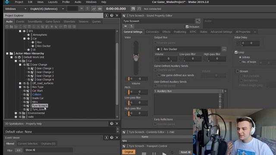Switch to the SoundBanks tab
Viewport: 276px width, 155px height.
click(35, 22)
